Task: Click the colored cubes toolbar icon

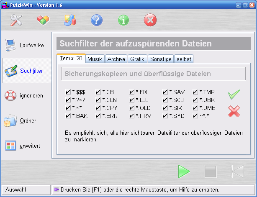Action: tap(43, 20)
